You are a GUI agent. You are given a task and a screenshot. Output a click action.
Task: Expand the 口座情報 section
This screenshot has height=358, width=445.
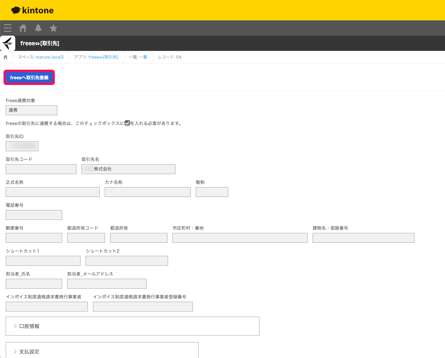point(132,326)
